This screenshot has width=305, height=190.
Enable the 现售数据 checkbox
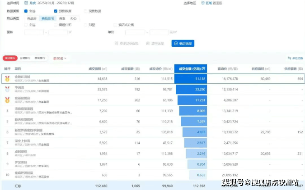click(x=86, y=11)
